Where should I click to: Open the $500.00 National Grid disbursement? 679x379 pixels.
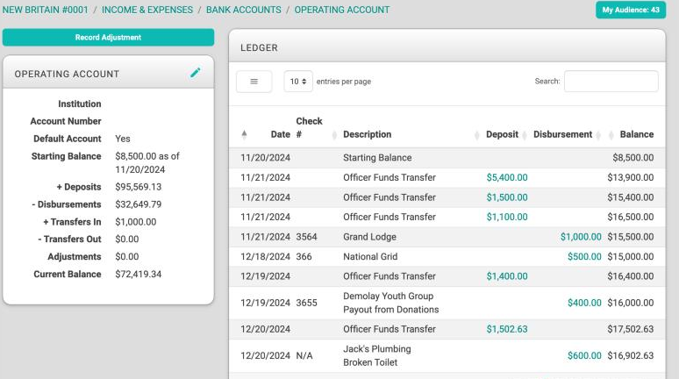coord(584,256)
